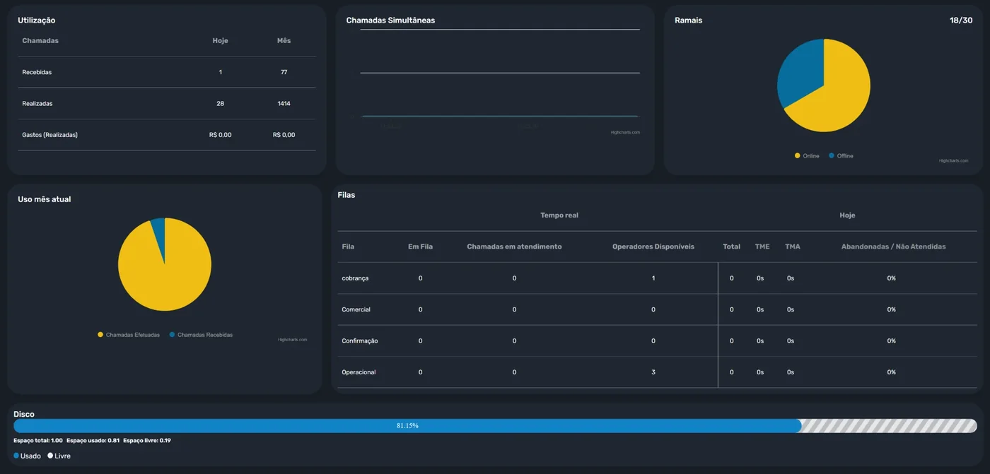Click Gastos R$ 0.00 under Mês column
This screenshot has height=474, width=990.
pyautogui.click(x=284, y=134)
